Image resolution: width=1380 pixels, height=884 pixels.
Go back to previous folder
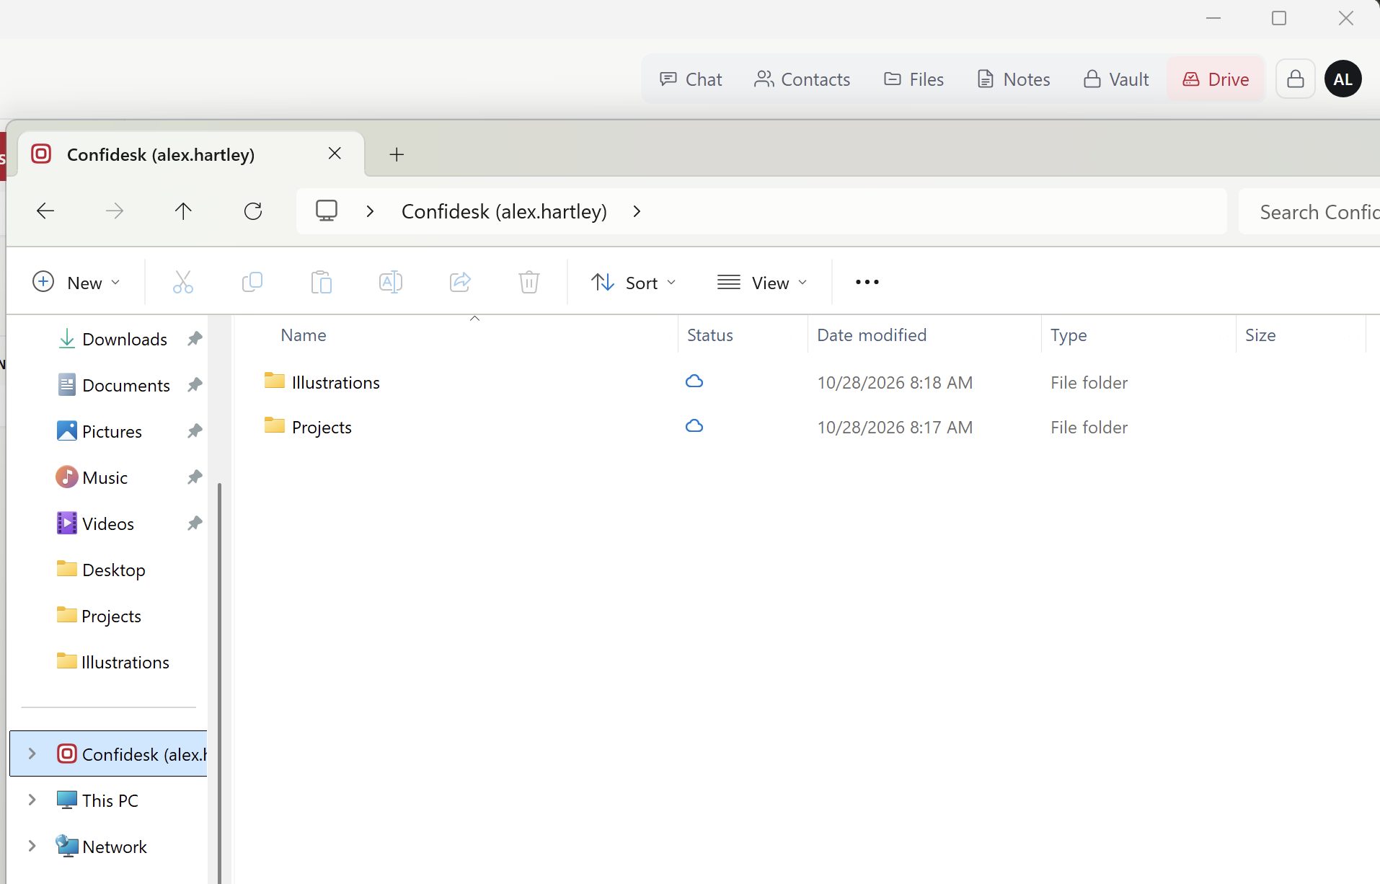point(45,211)
